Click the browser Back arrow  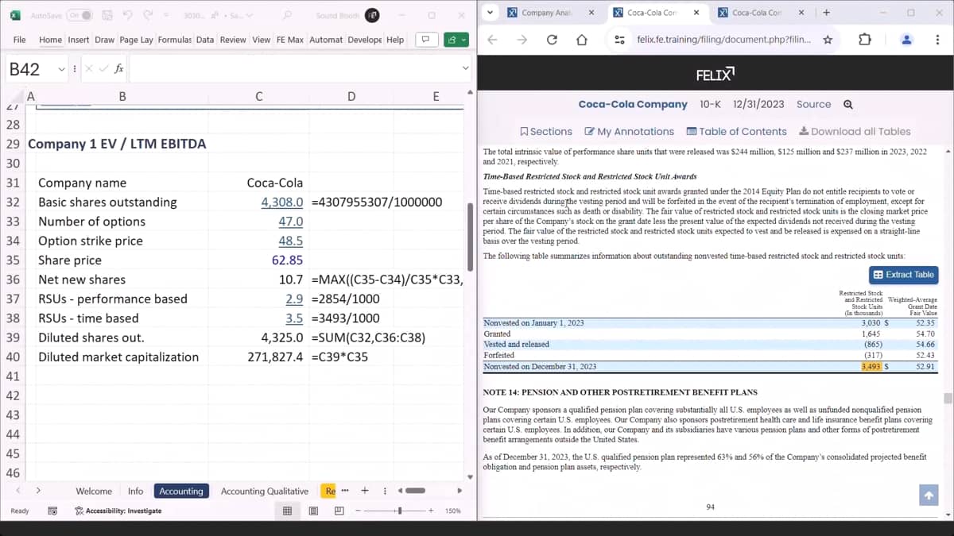click(492, 40)
